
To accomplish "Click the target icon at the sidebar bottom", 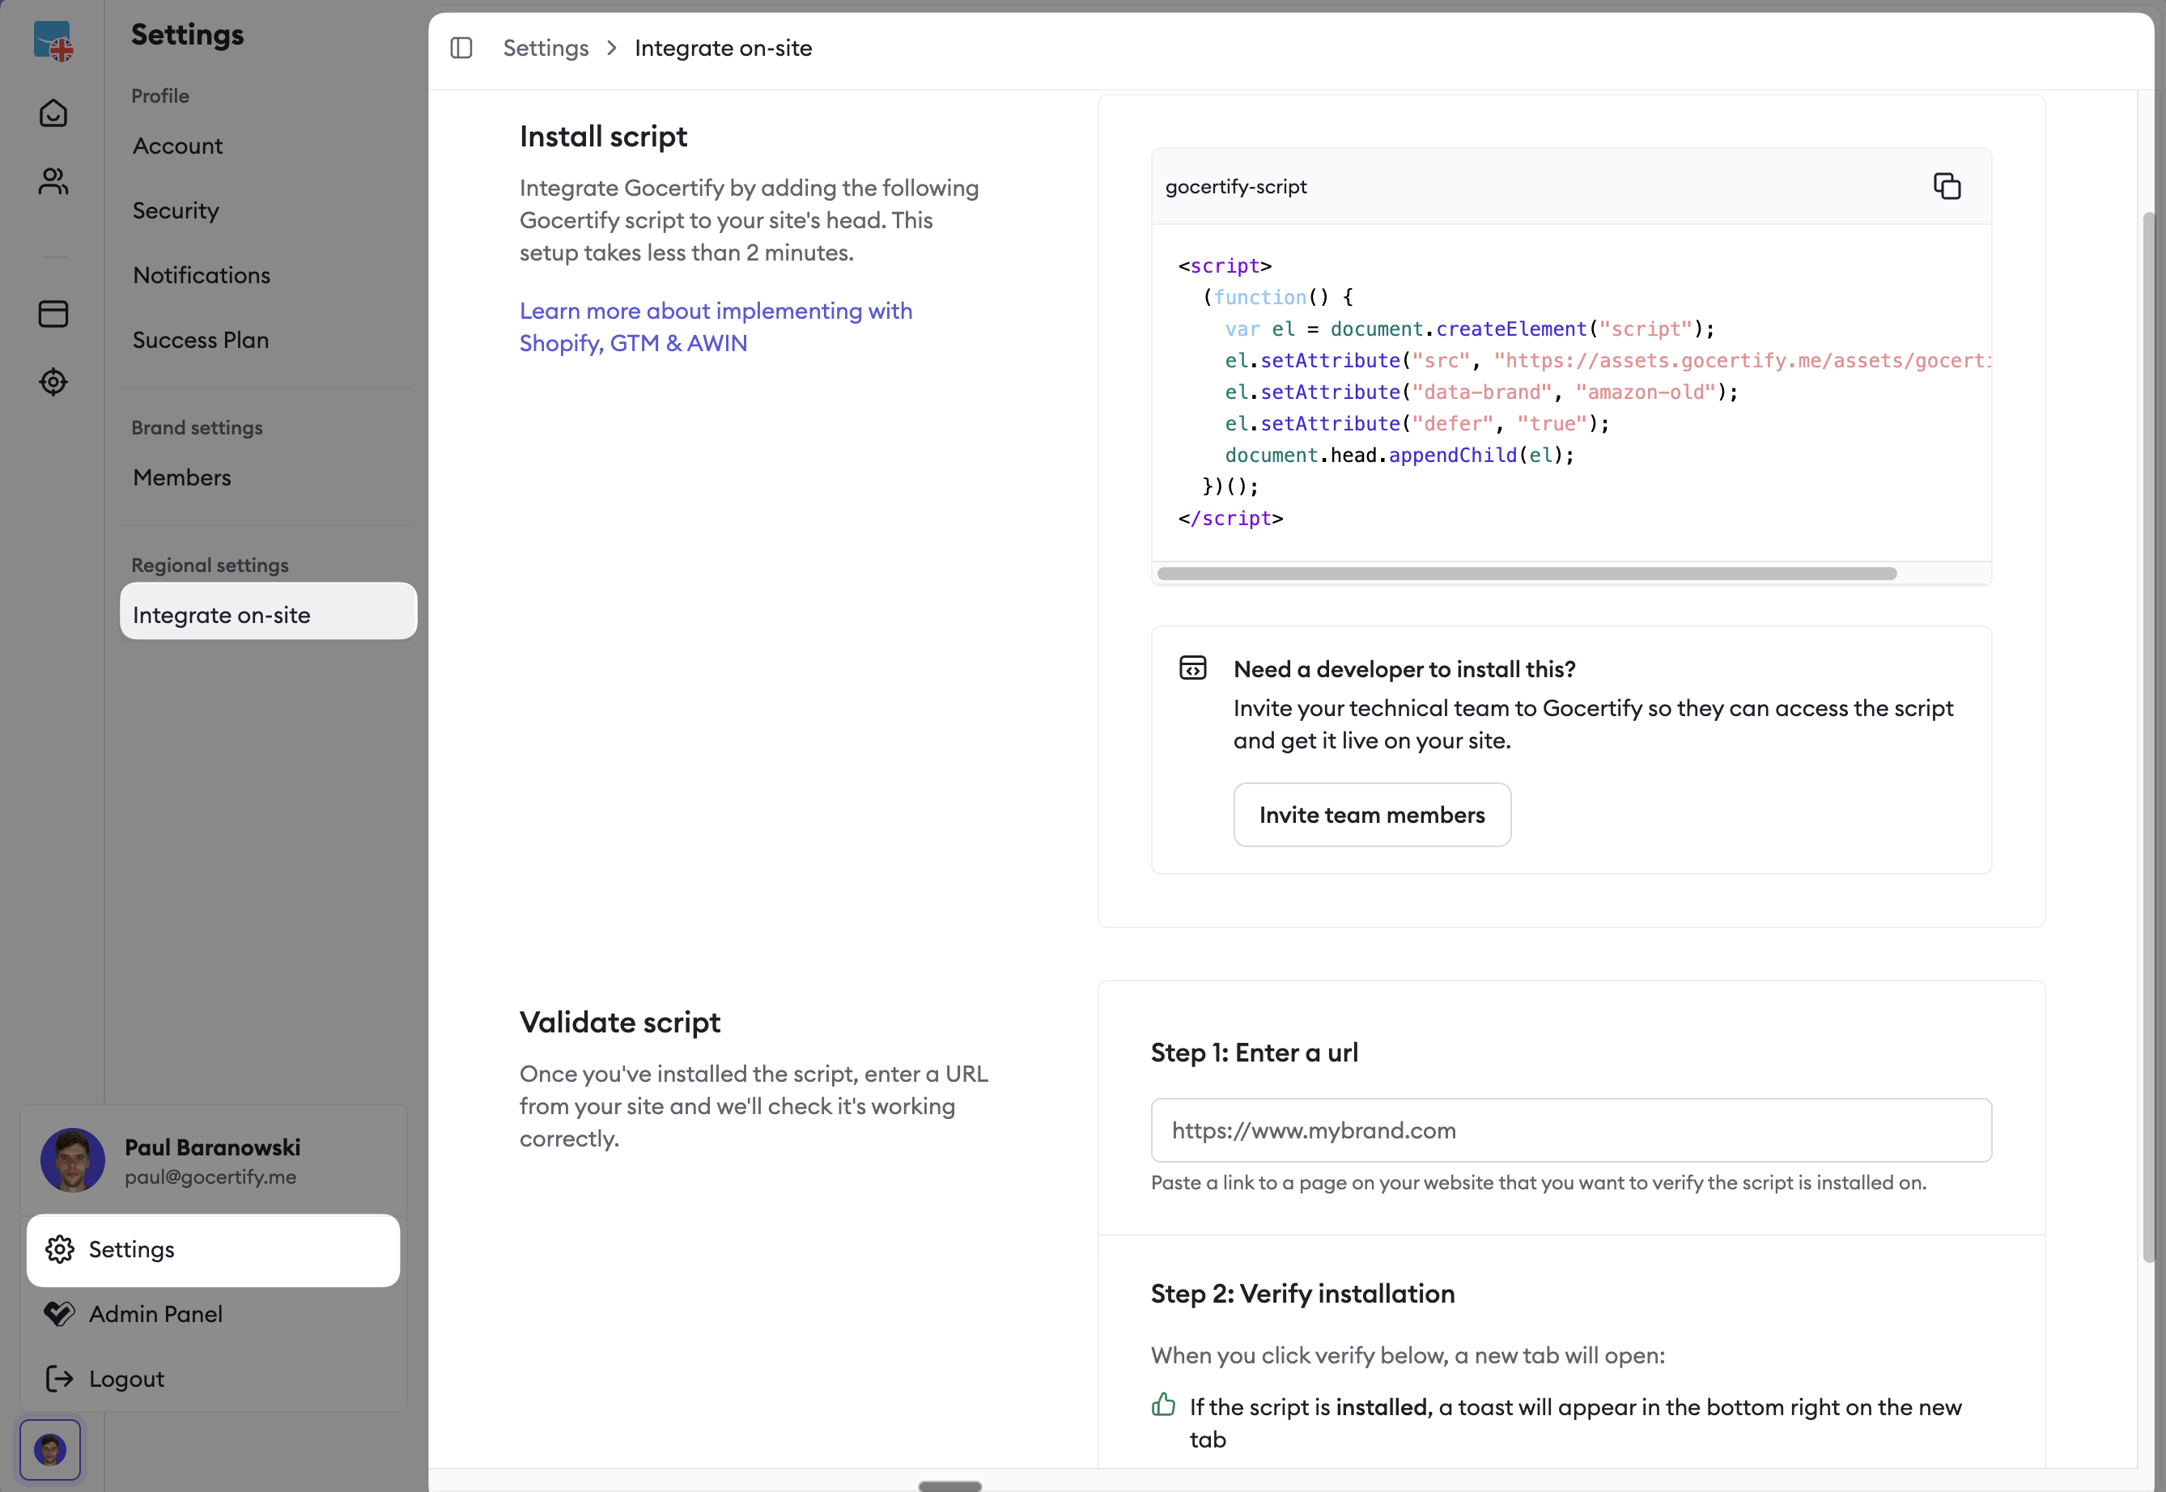I will click(x=53, y=381).
